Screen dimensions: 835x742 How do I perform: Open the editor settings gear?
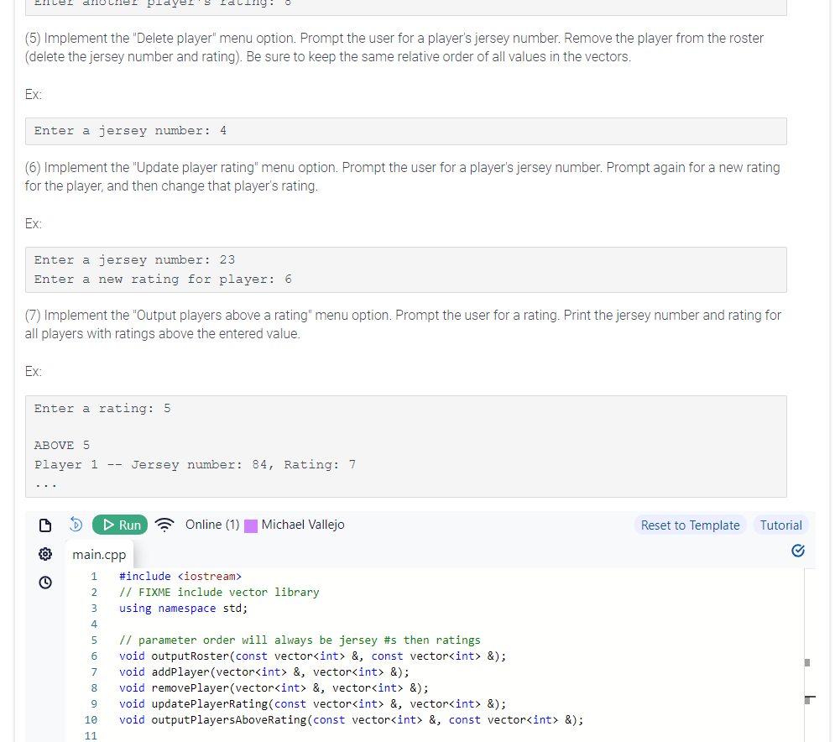pyautogui.click(x=45, y=553)
